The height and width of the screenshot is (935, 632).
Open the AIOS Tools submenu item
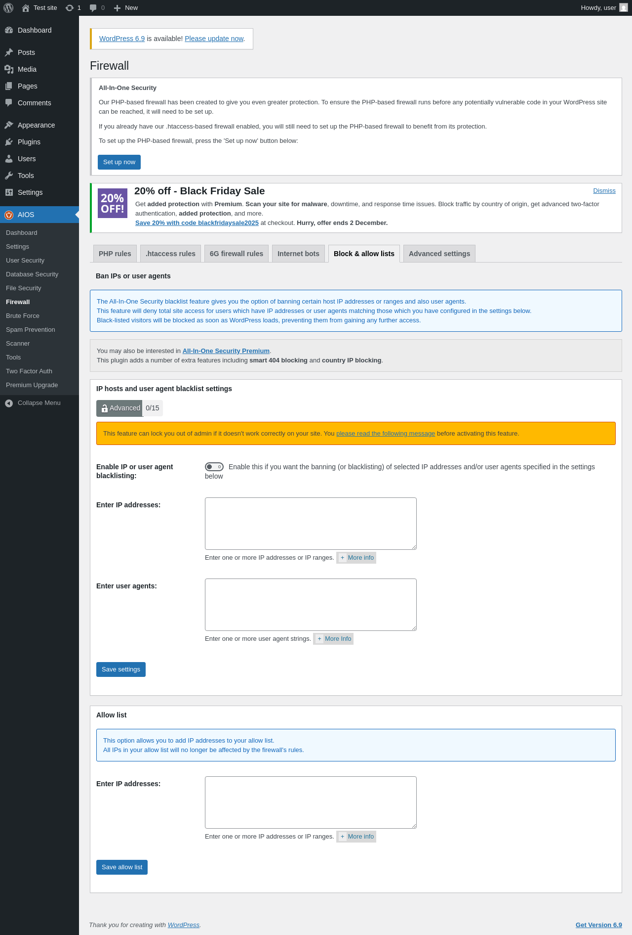click(x=39, y=357)
